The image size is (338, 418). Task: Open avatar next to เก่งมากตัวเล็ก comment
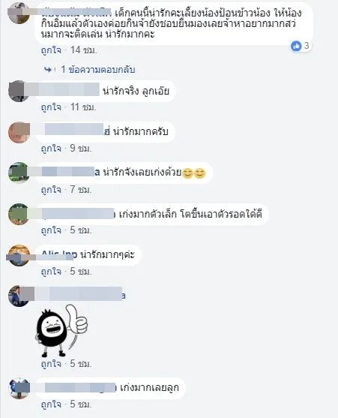[x=19, y=214]
